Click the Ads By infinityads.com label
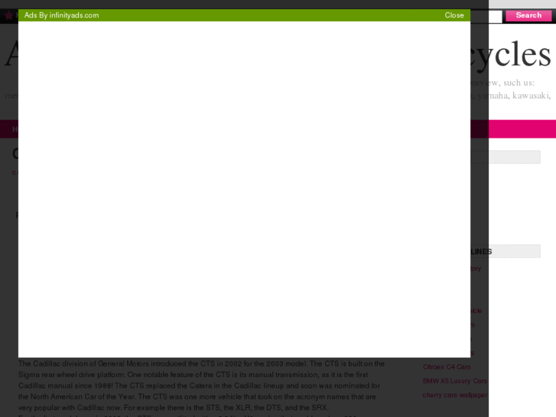 (x=61, y=15)
